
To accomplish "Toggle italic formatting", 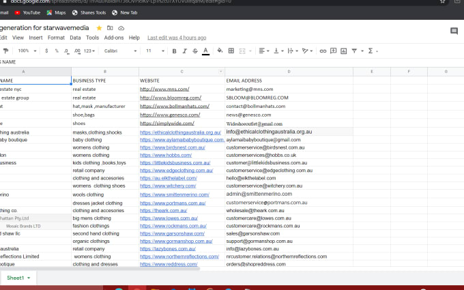I will (185, 51).
